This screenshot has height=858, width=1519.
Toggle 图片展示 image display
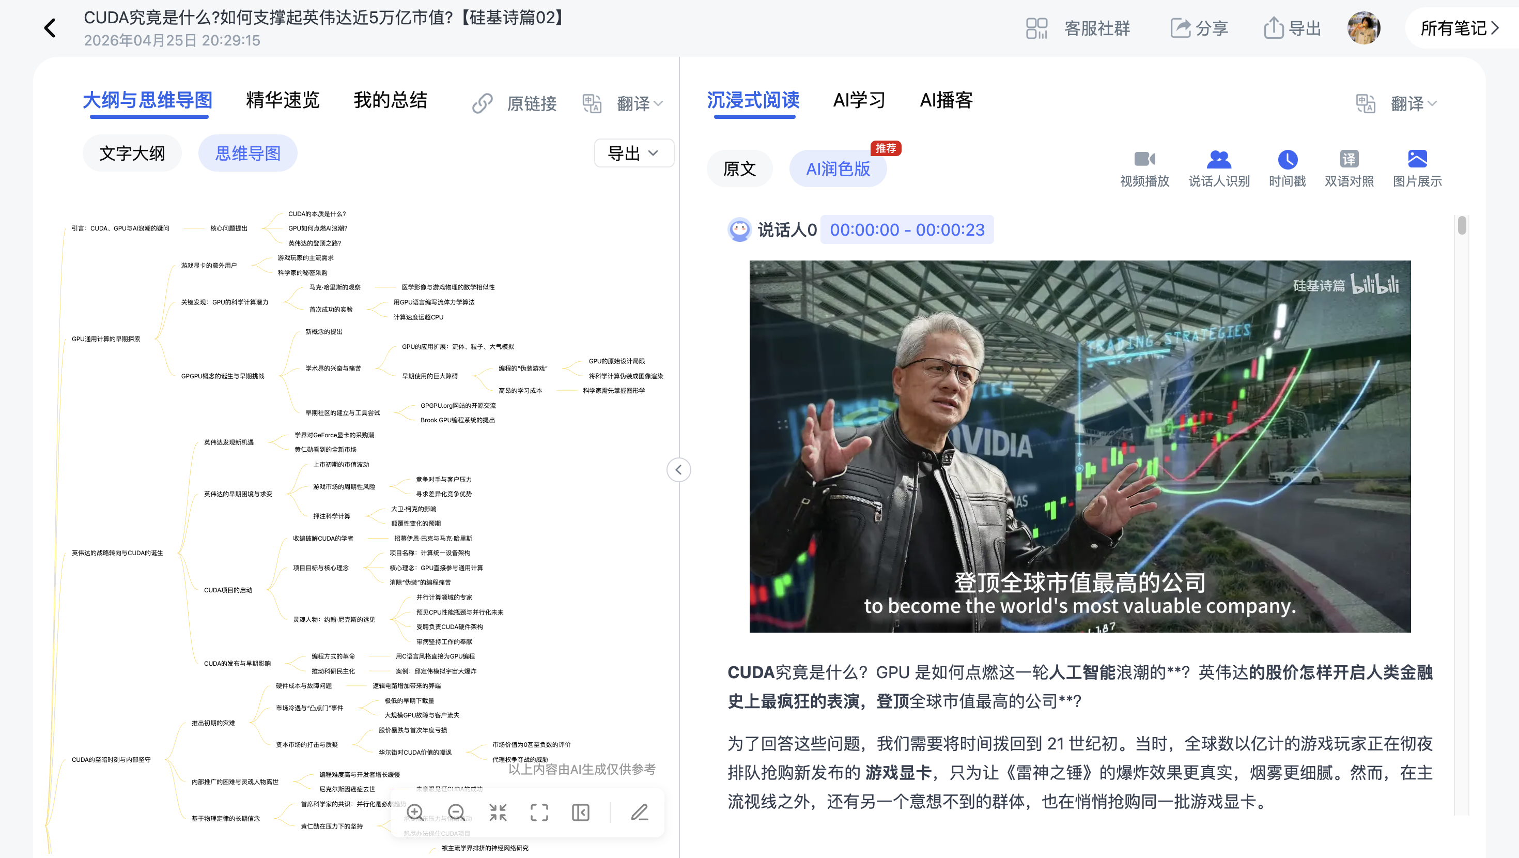[1417, 169]
